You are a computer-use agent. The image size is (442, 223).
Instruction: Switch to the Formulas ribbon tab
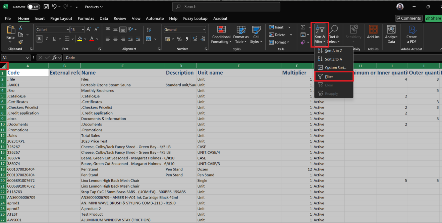point(86,18)
